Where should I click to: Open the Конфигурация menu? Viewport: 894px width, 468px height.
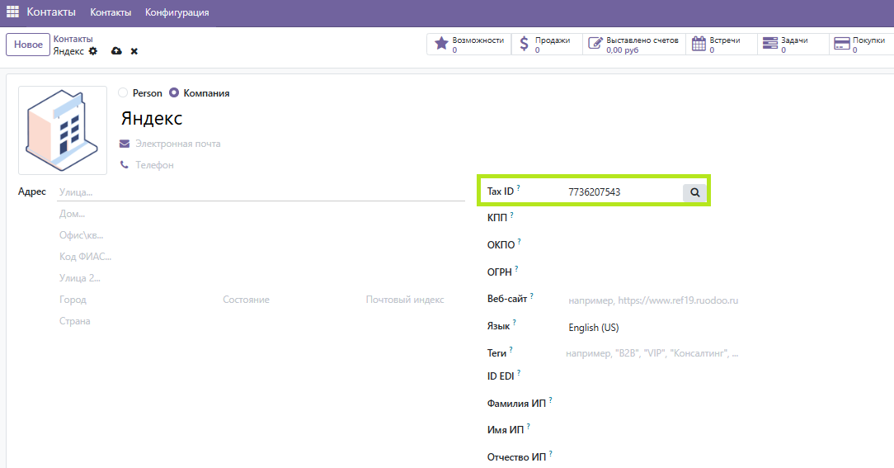(x=176, y=12)
